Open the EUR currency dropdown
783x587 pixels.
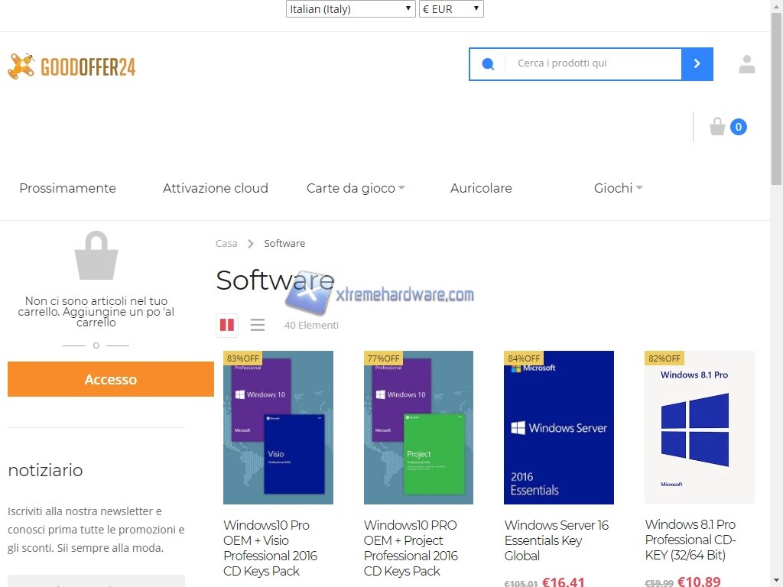[451, 9]
